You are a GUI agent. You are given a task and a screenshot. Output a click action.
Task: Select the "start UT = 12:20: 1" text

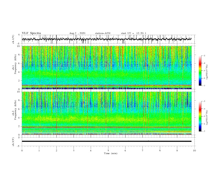pyautogui.click(x=134, y=33)
